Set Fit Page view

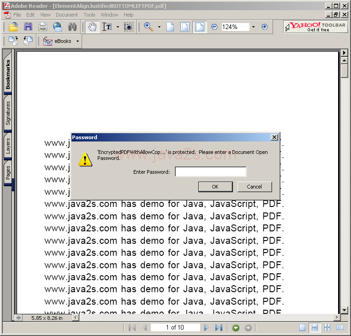[185, 27]
